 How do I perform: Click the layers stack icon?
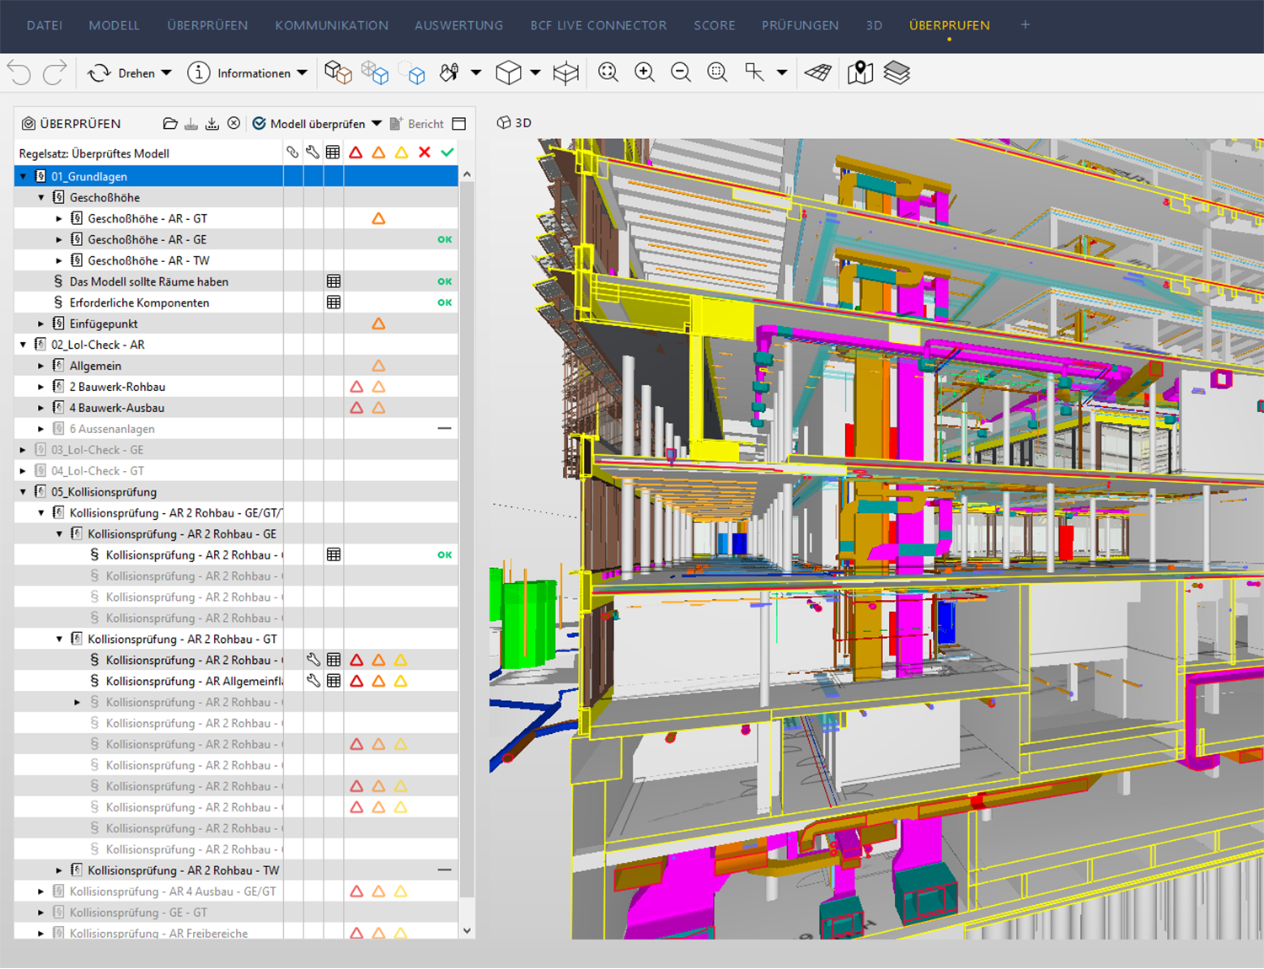click(x=897, y=72)
